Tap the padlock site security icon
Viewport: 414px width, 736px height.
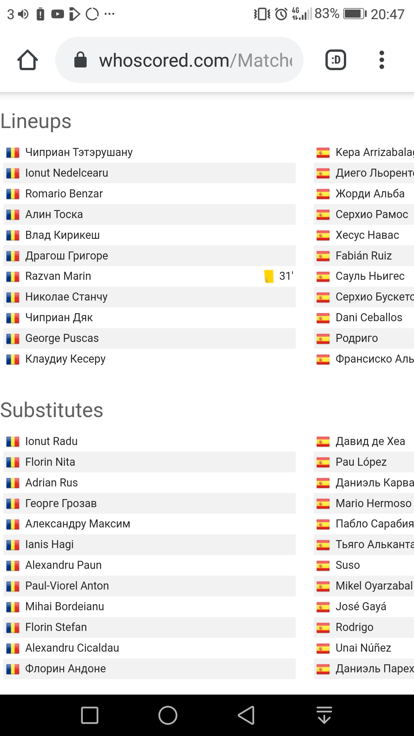[x=80, y=60]
